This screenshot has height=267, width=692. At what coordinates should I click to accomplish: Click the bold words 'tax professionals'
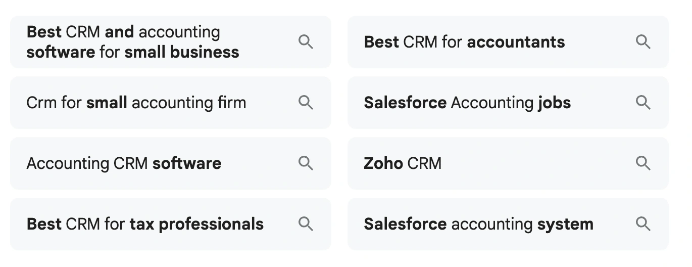196,224
